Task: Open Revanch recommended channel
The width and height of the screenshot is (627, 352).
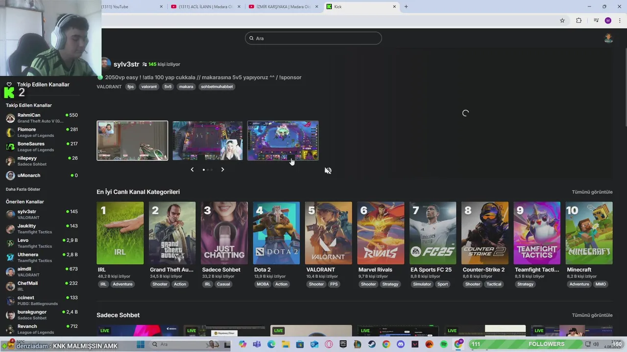Action: [42, 329]
